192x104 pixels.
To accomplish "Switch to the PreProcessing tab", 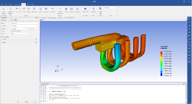I will [52, 18].
